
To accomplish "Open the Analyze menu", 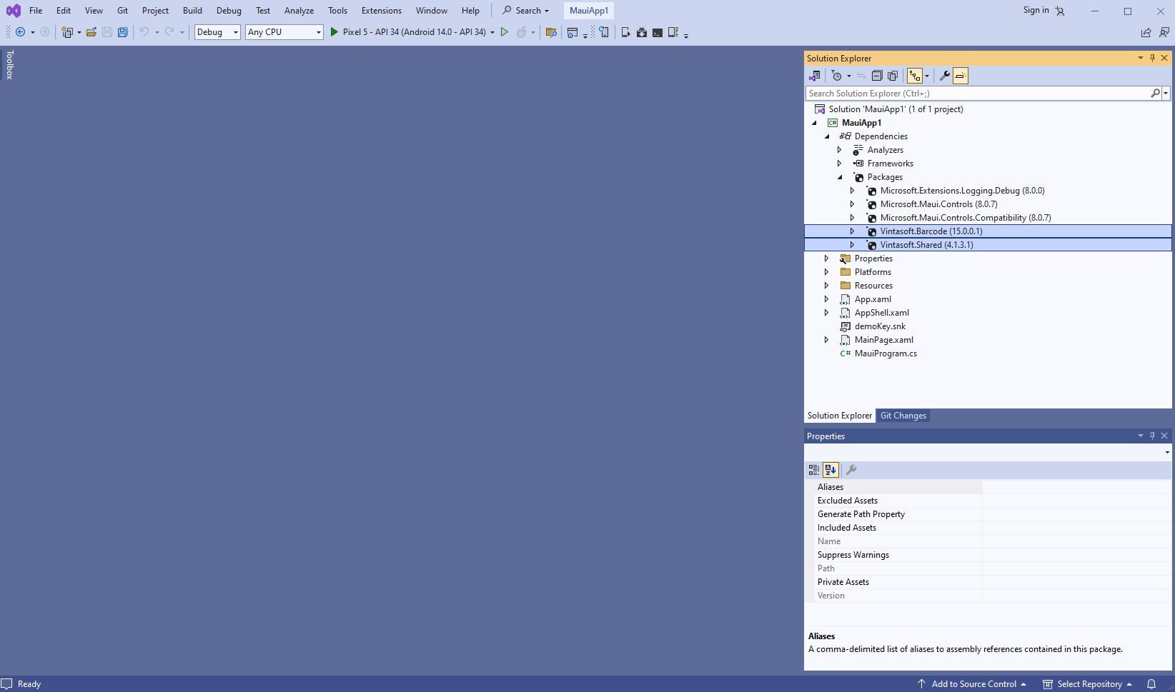I will coord(299,11).
